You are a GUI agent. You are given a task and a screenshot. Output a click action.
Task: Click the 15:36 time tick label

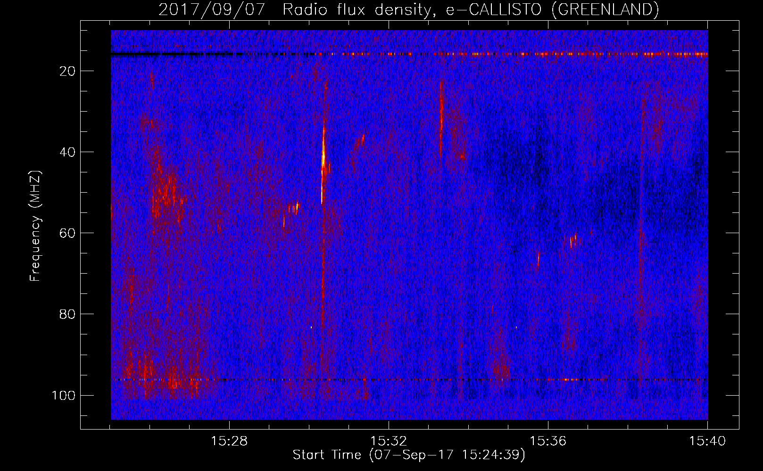[548, 441]
